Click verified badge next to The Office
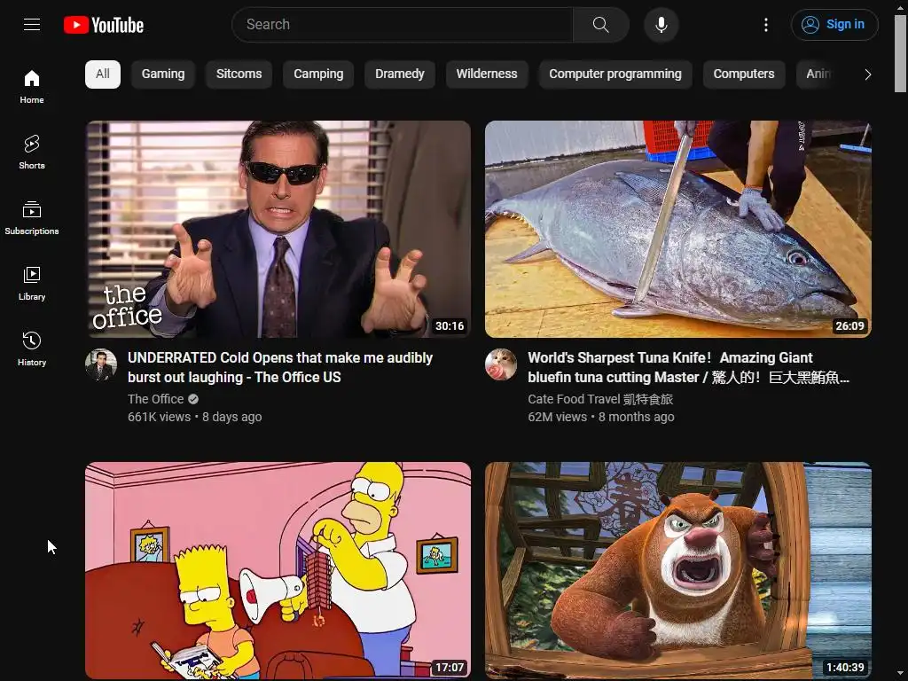 (x=193, y=399)
